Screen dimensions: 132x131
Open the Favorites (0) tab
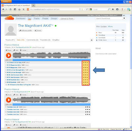pos(45,40)
